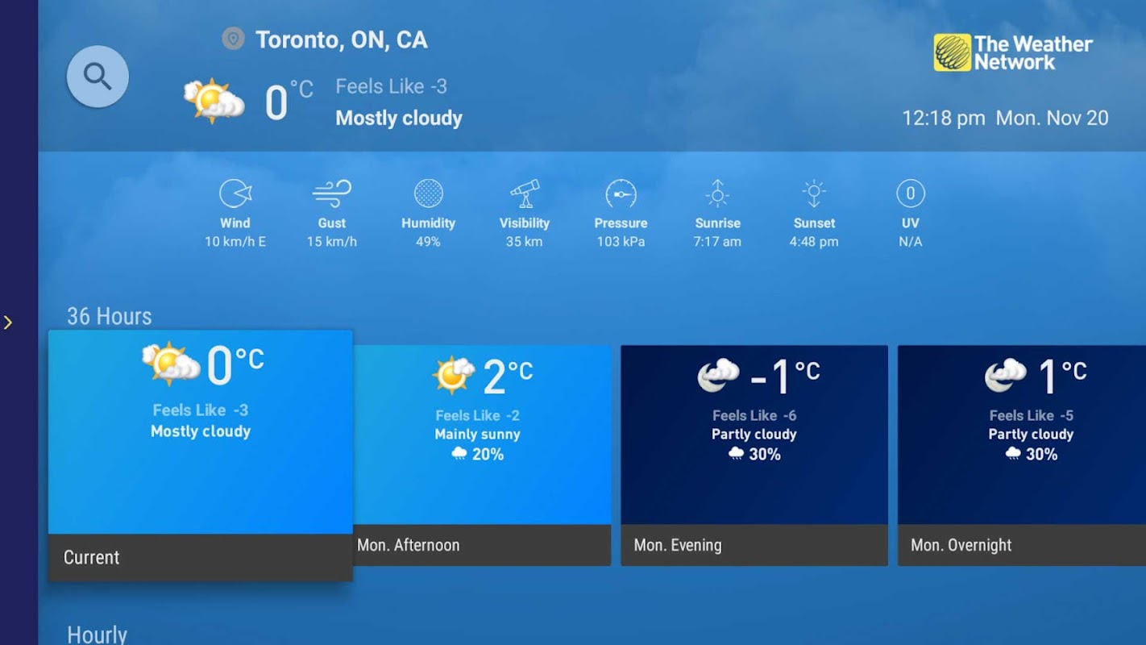Click the location pin beside Toronto
1146x645 pixels.
(233, 39)
